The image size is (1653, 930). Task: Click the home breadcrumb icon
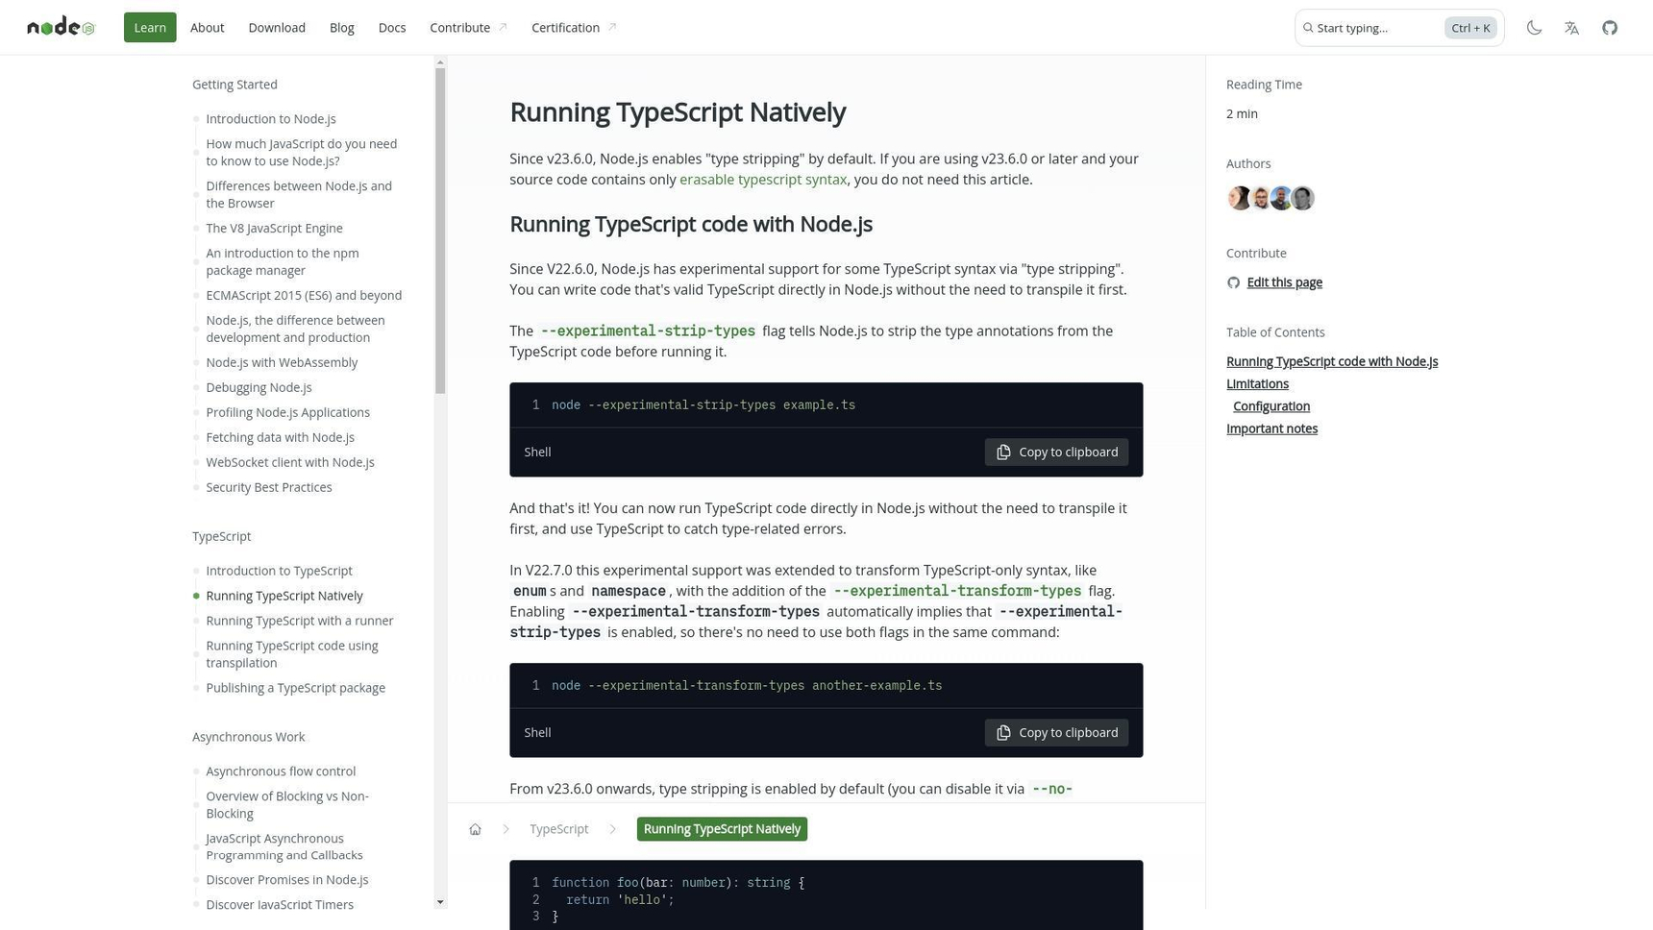(x=475, y=829)
